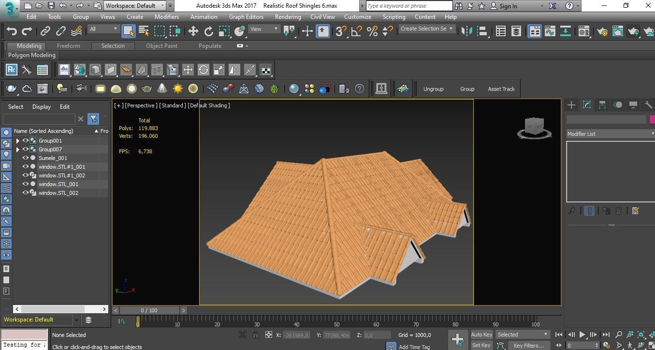The height and width of the screenshot is (350, 655).
Task: Open the Modifiers menu
Action: (x=166, y=16)
